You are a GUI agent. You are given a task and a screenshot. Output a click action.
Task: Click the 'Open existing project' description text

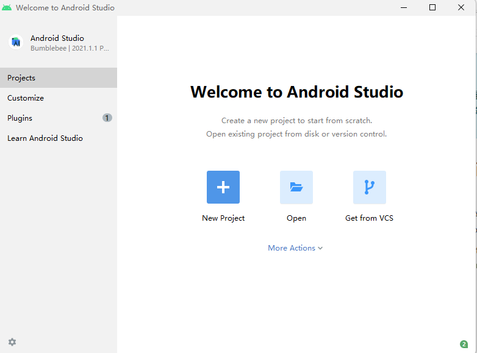296,134
